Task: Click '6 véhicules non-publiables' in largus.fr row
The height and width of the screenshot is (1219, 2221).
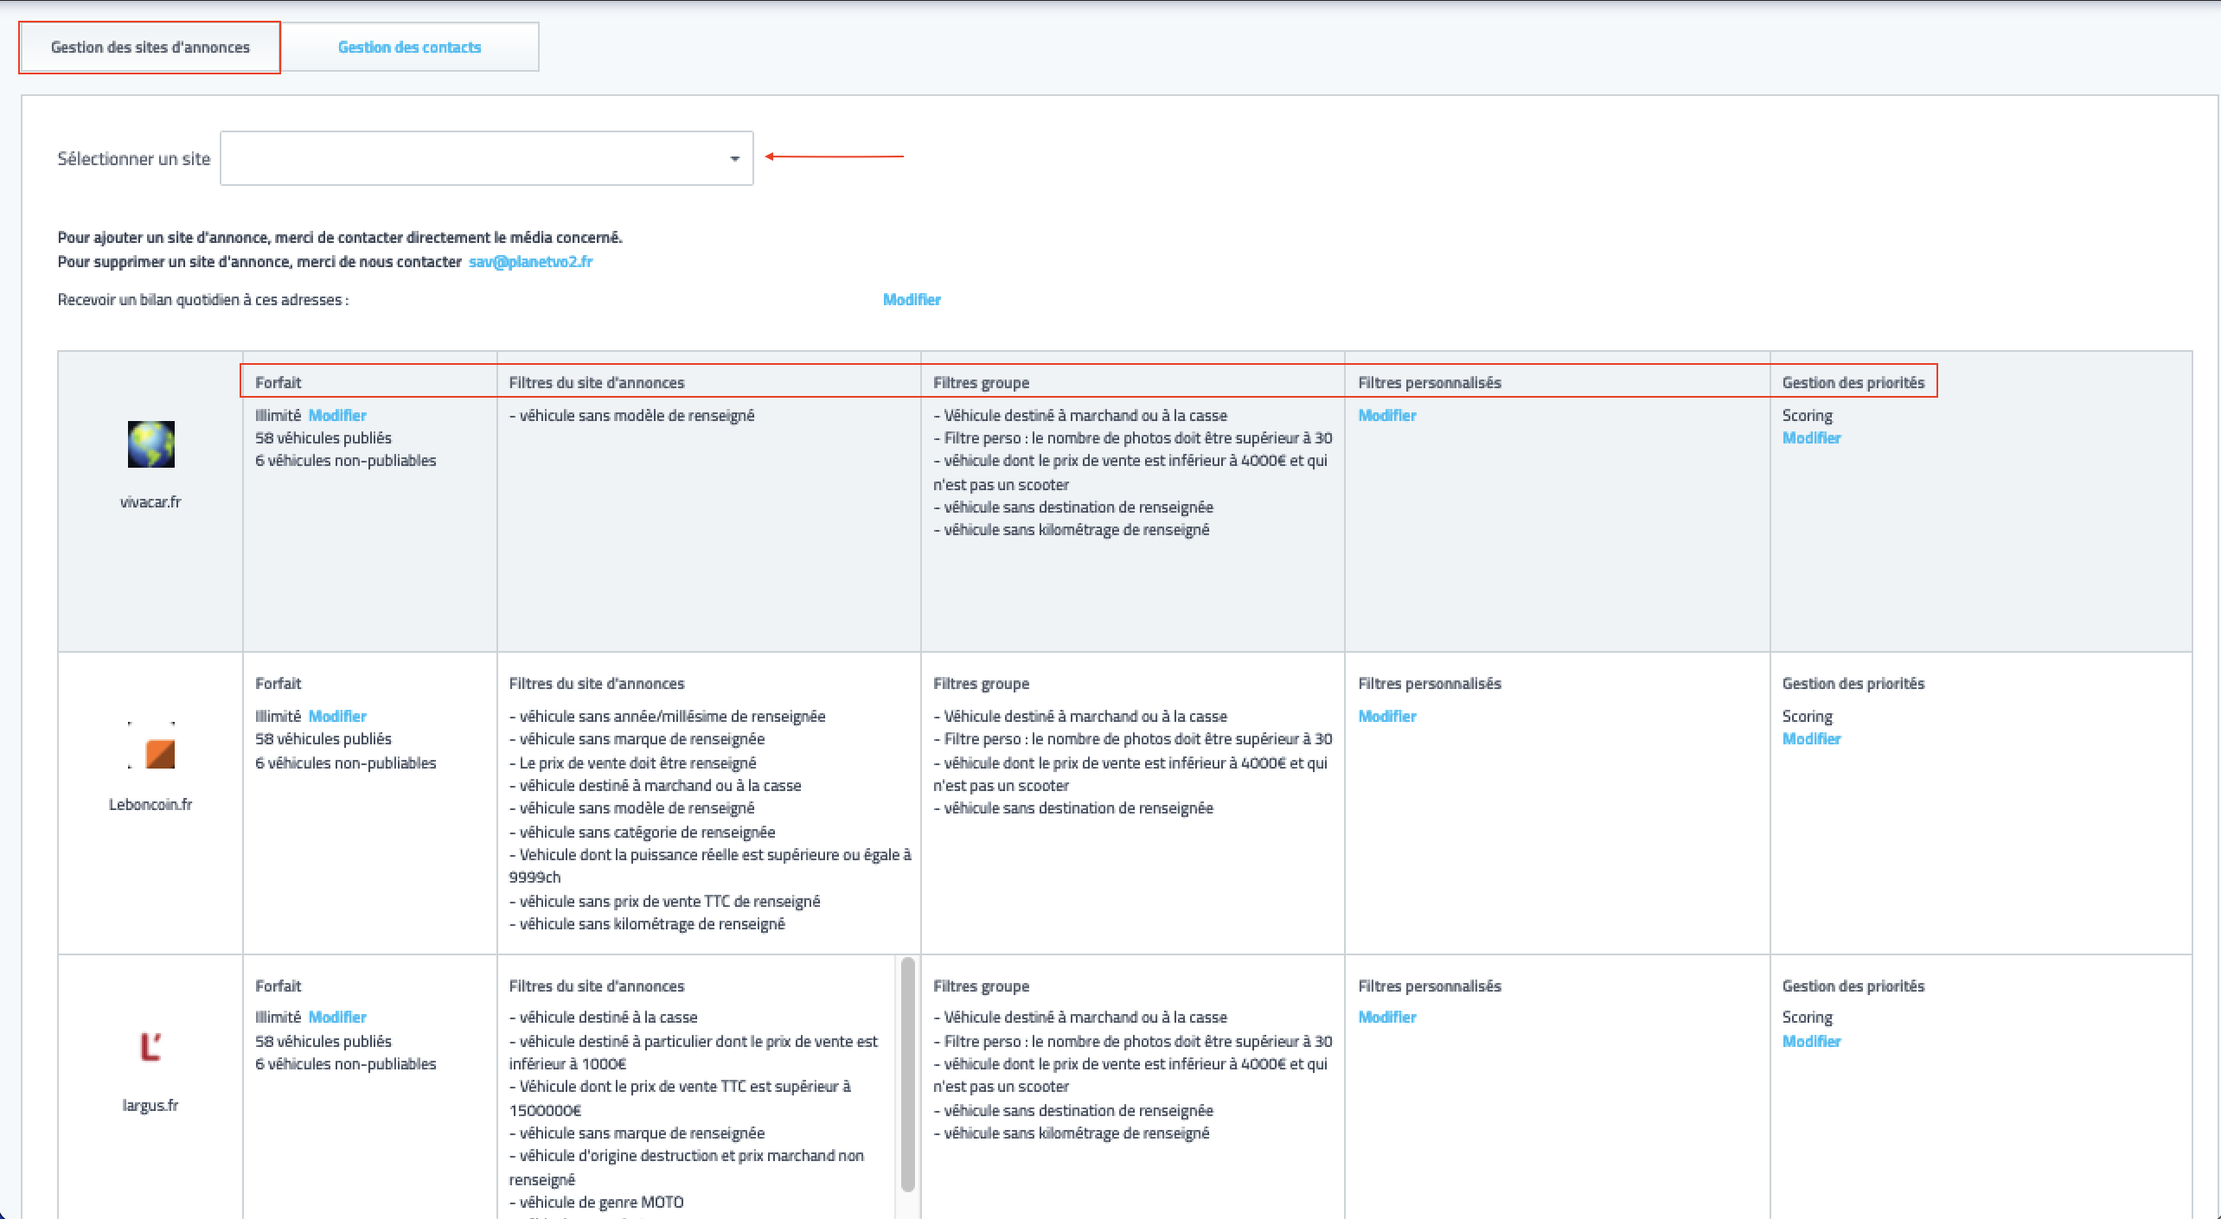Action: [x=346, y=1064]
